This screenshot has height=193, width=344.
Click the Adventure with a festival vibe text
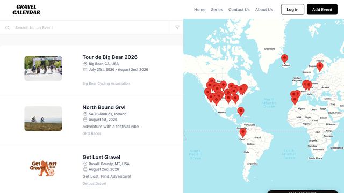point(111,127)
